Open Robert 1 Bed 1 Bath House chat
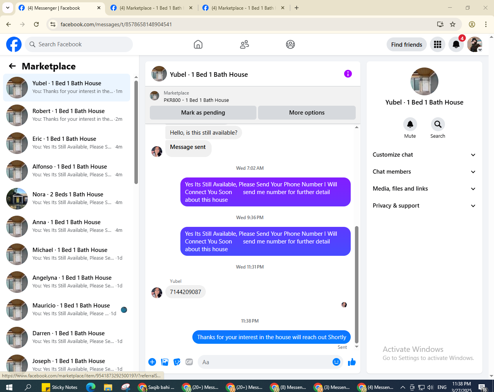Image resolution: width=494 pixels, height=392 pixels. (66, 115)
